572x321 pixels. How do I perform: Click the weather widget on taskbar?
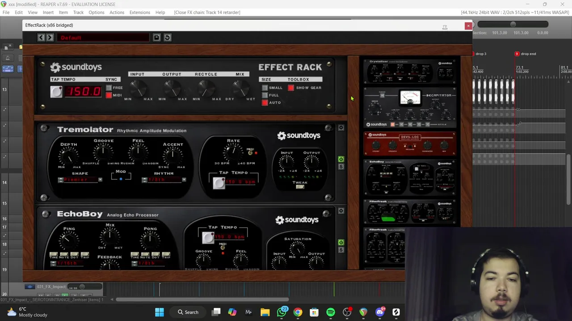(x=27, y=312)
